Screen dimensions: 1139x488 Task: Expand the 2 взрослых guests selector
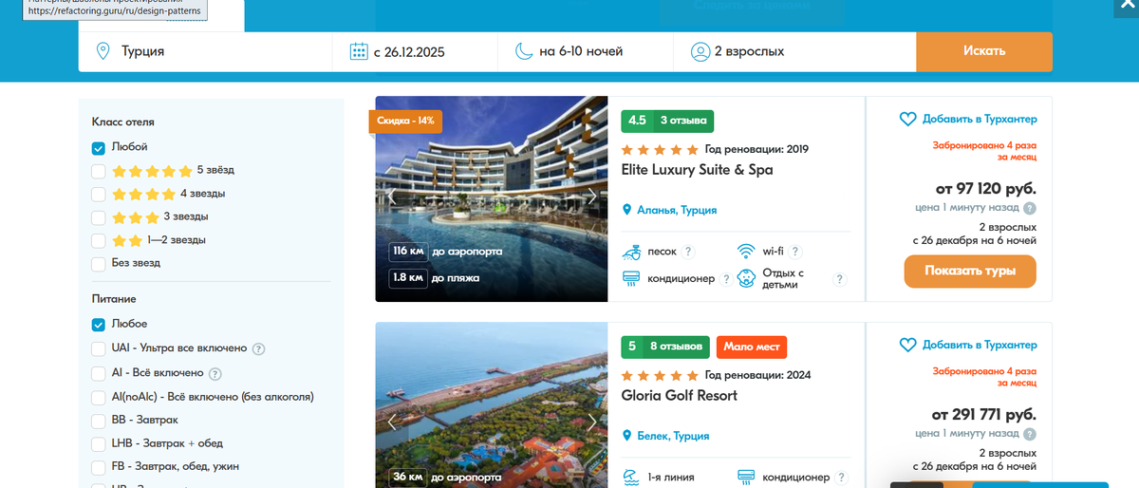tap(794, 51)
